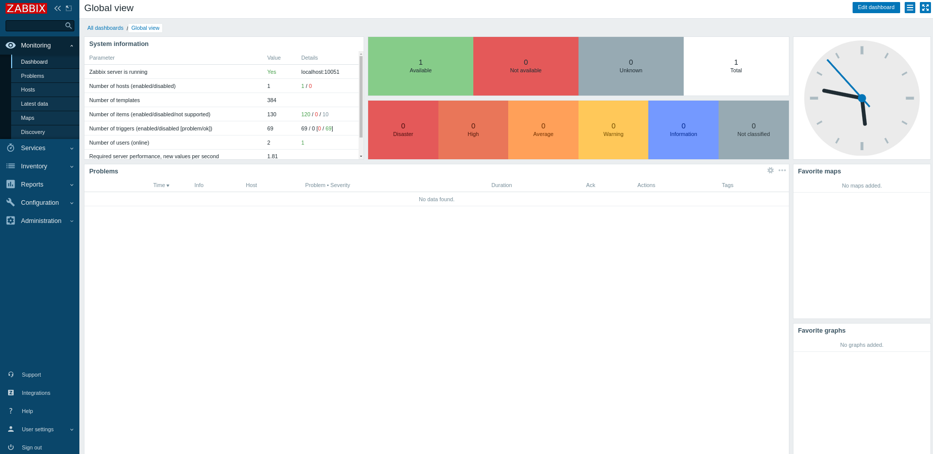Viewport: 933px width, 454px height.
Task: Click the Sign out link
Action: click(x=32, y=447)
